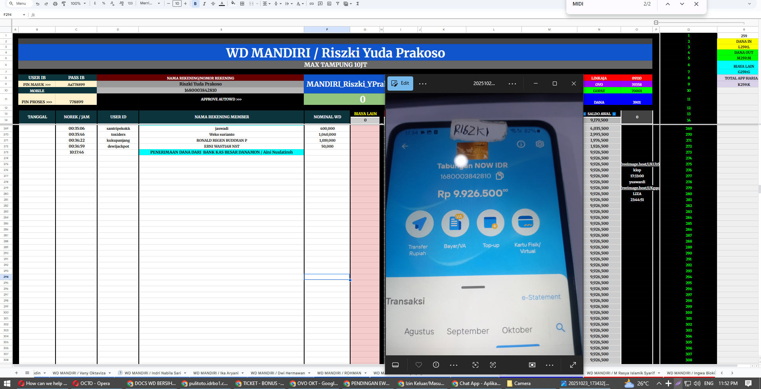Click Edit in the Photos window
Viewport: 761px width, 389px height.
click(x=400, y=83)
